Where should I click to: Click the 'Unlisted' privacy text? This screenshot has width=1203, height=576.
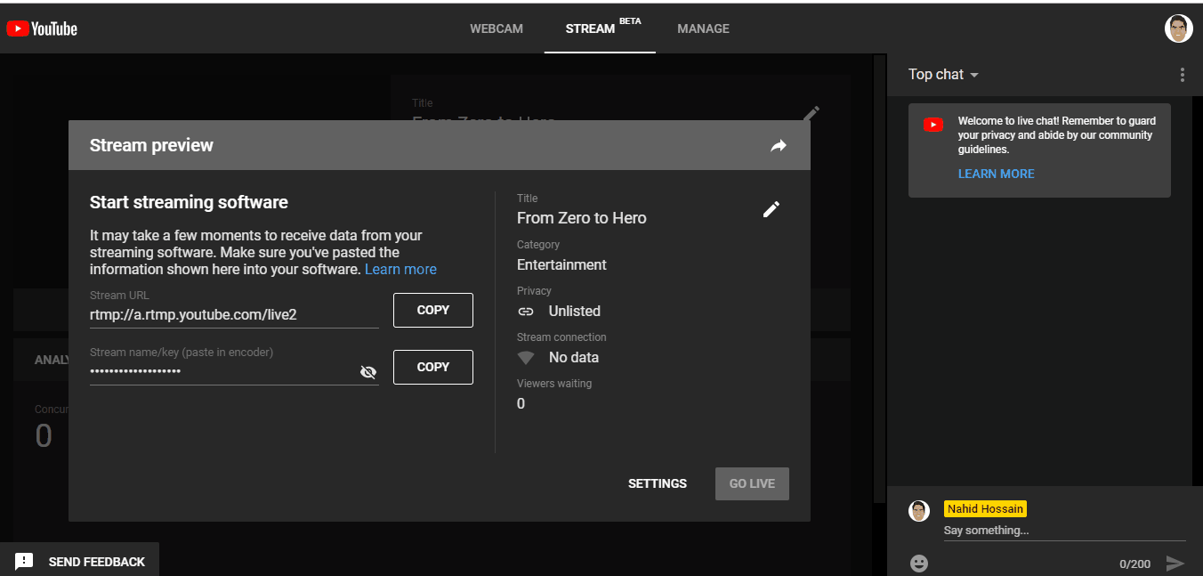(x=575, y=311)
